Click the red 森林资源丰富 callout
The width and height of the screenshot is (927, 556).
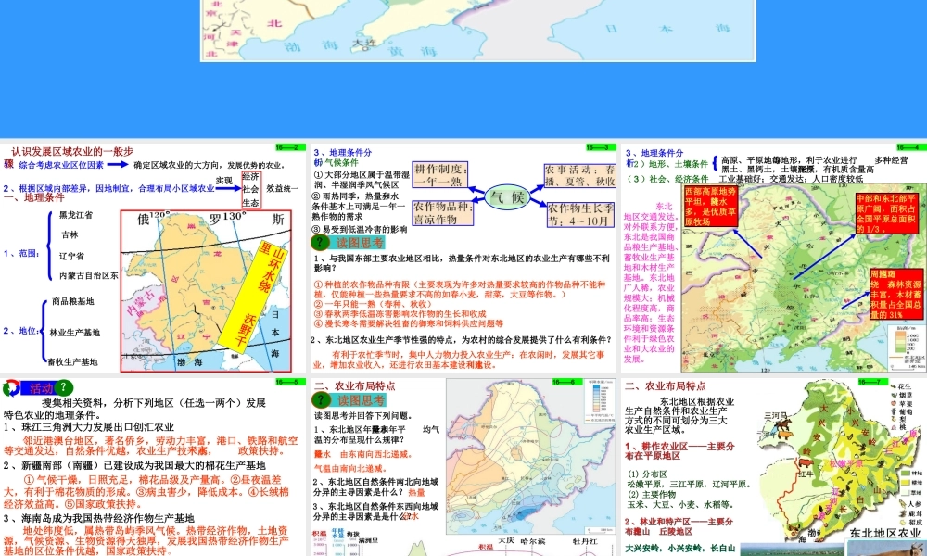coord(895,295)
